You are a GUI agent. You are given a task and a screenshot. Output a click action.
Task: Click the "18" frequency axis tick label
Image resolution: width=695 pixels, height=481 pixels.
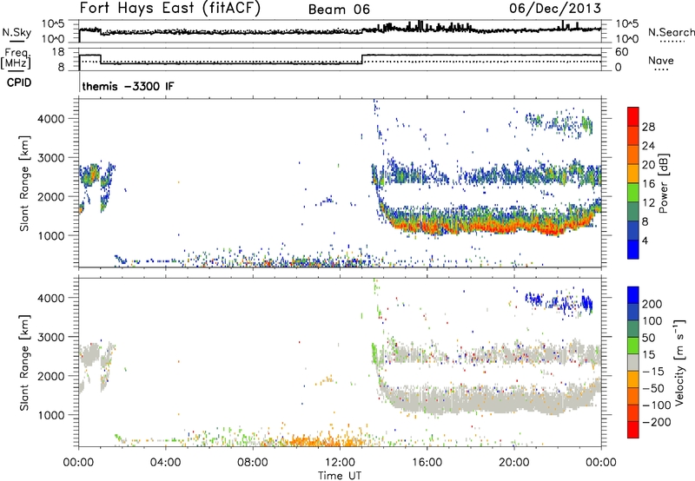(58, 52)
